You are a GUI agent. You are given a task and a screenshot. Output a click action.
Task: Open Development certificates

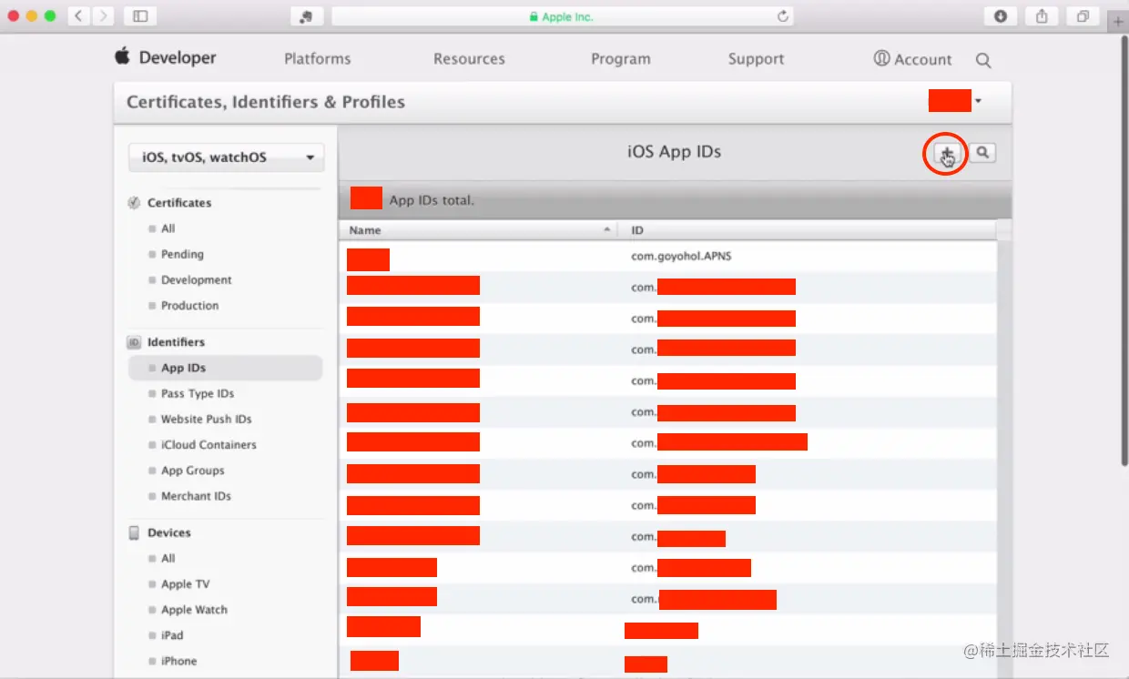(197, 279)
